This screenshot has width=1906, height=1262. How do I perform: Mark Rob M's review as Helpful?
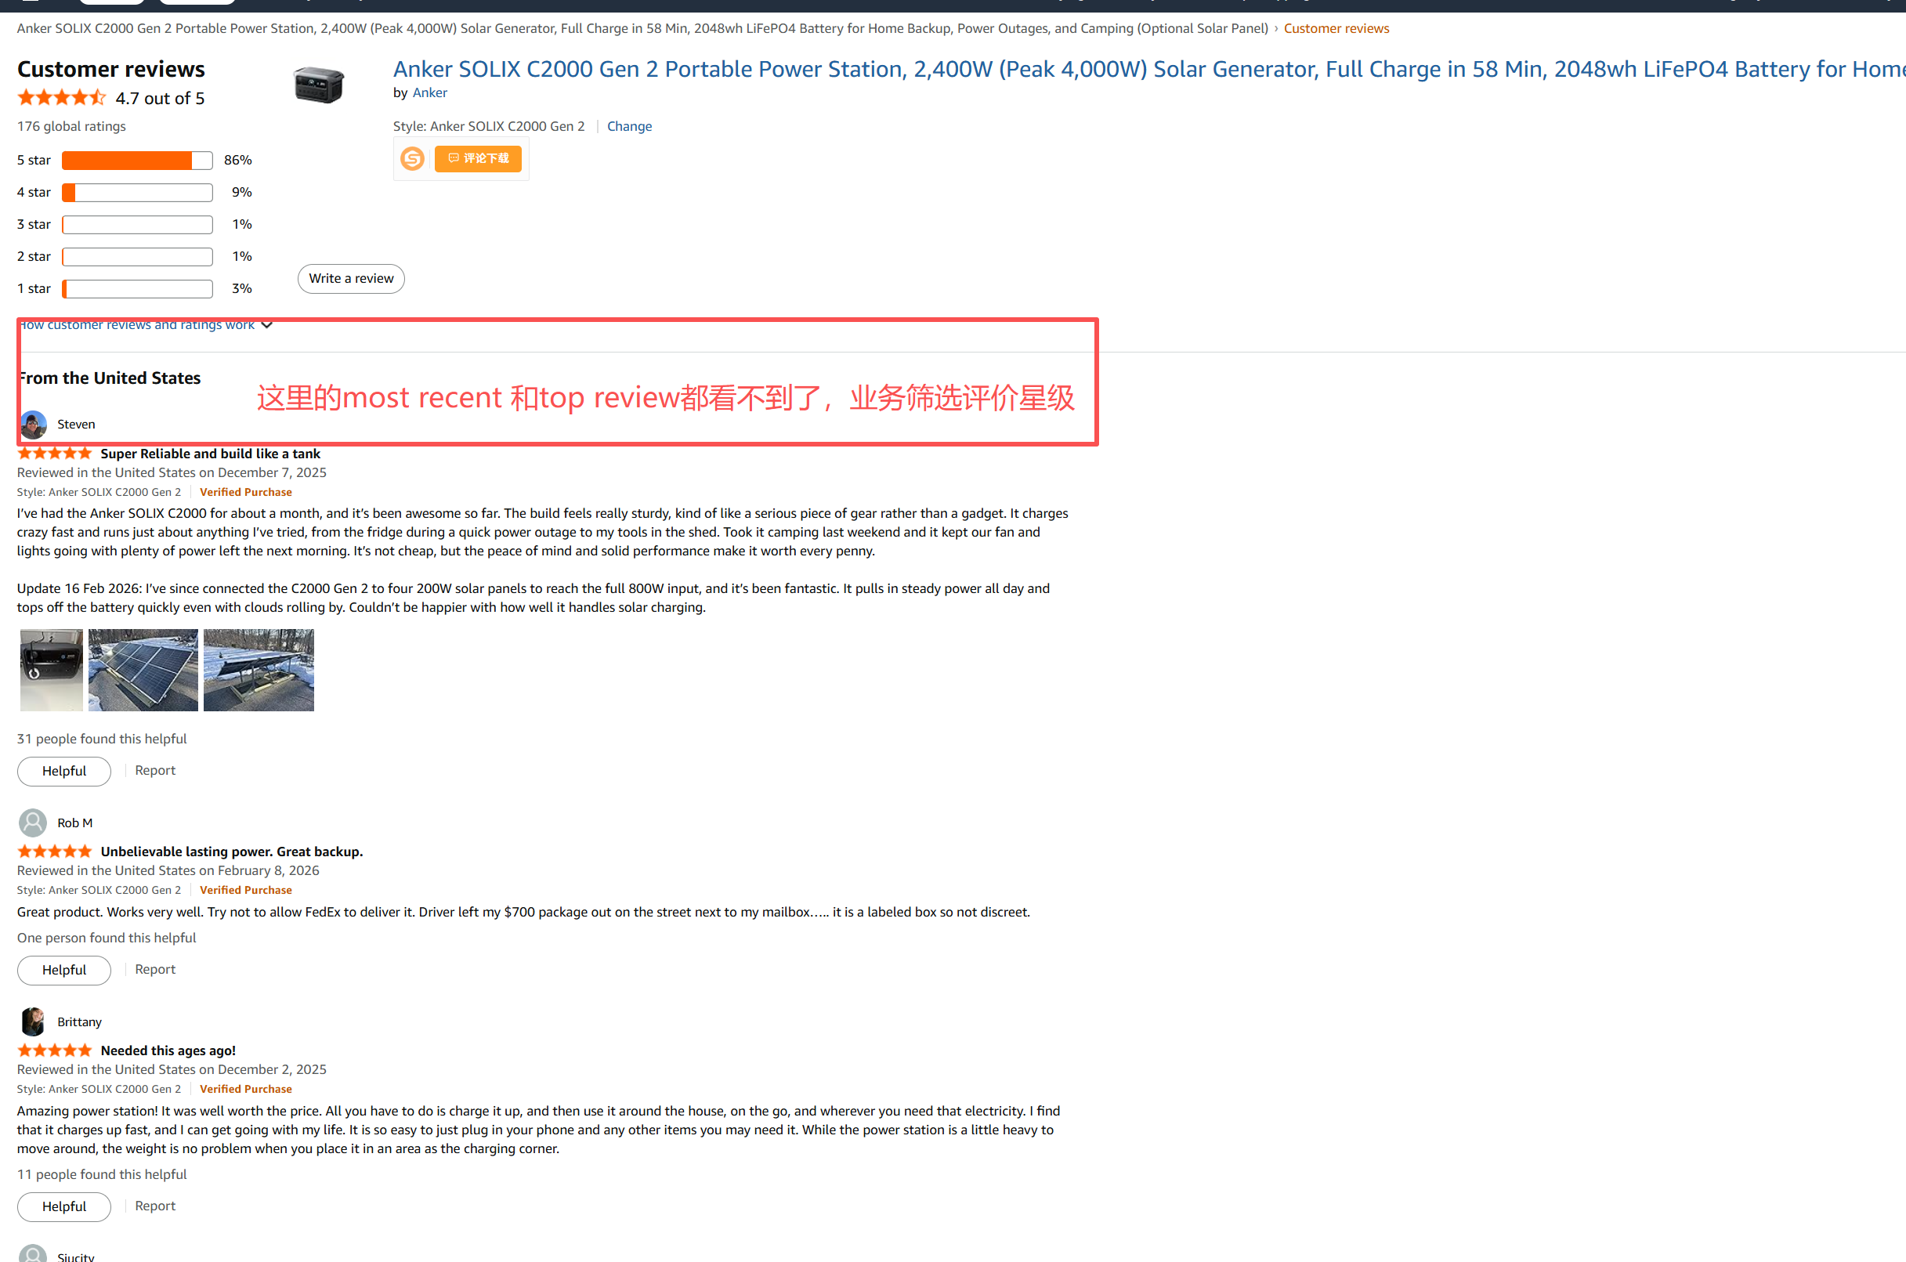pyautogui.click(x=64, y=970)
